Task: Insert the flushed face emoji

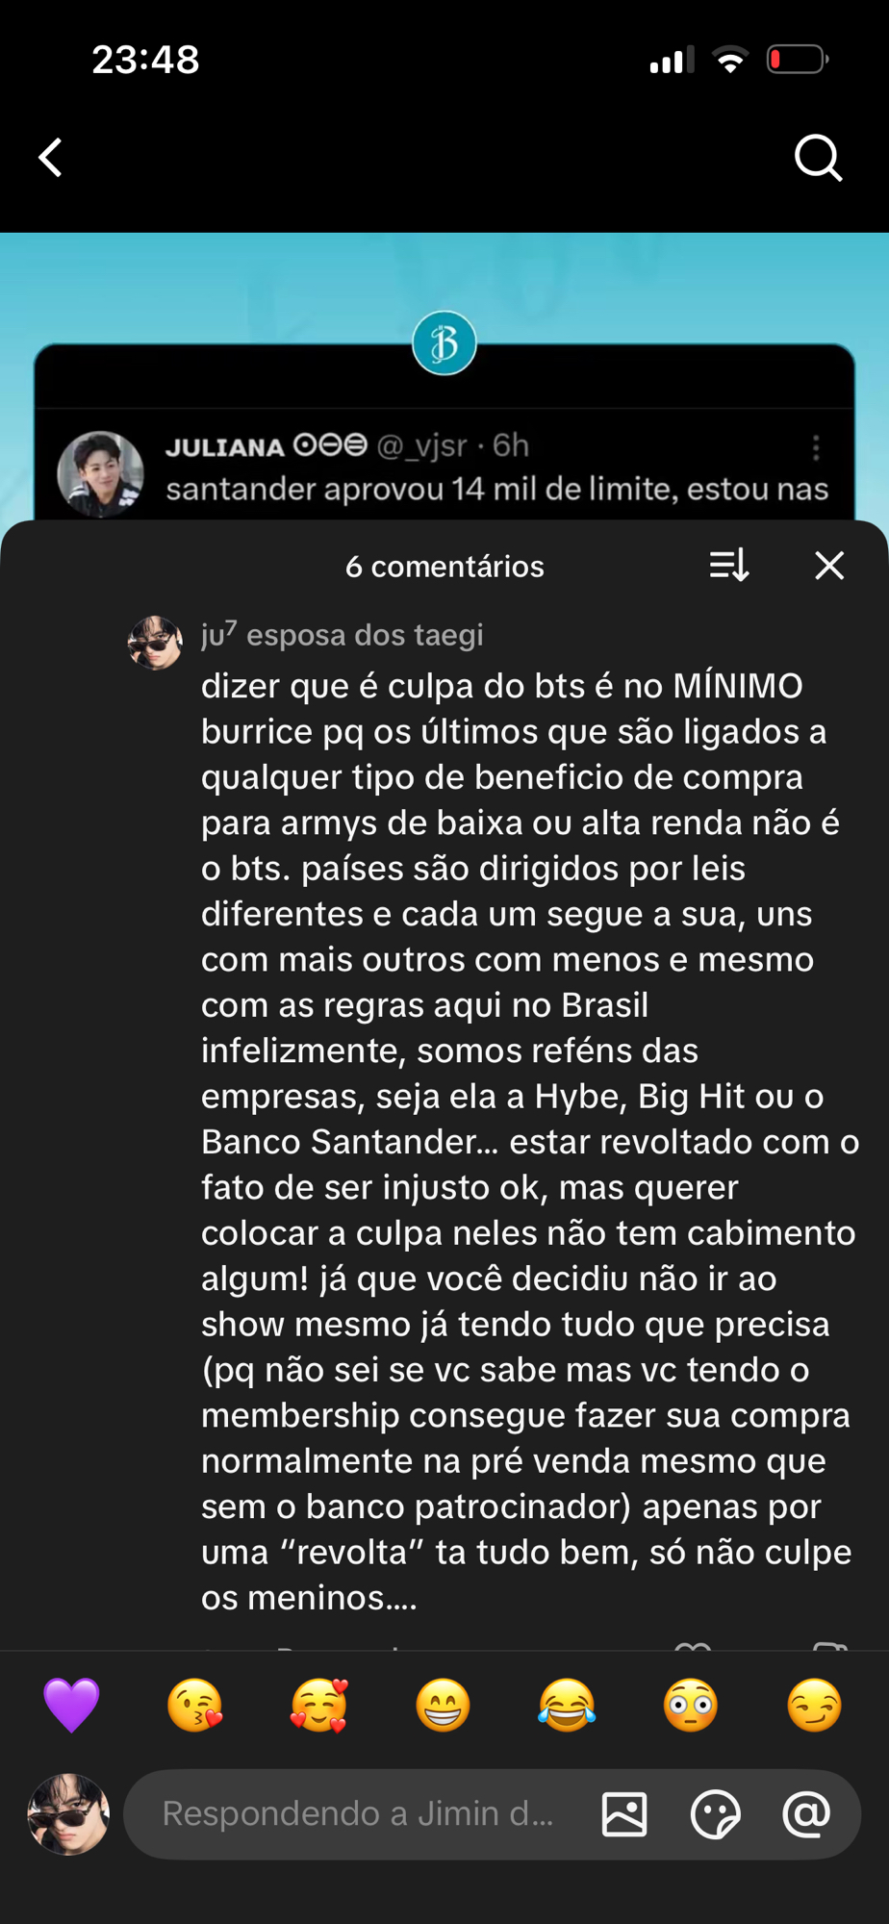Action: pyautogui.click(x=691, y=1705)
